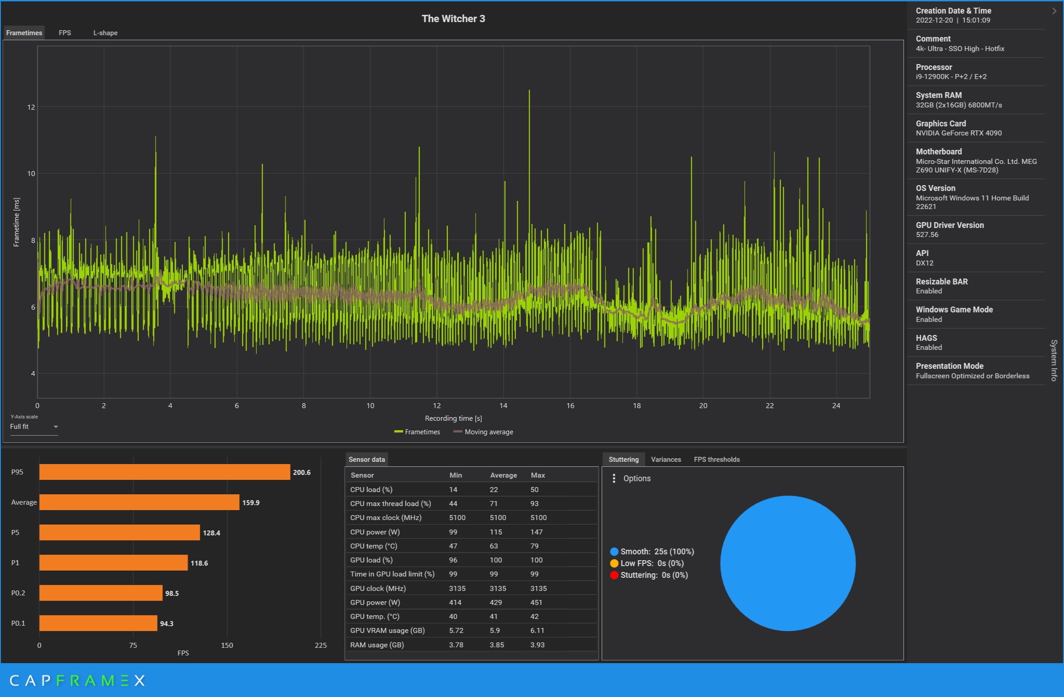
Task: Toggle the Moving average legend marker
Action: pyautogui.click(x=458, y=432)
